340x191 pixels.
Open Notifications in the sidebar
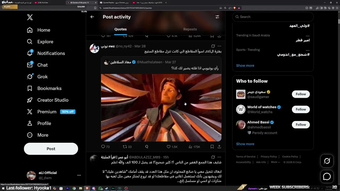46,53
